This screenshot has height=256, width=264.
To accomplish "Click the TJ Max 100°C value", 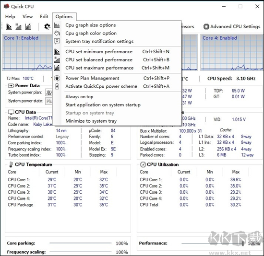I will (x=28, y=78).
